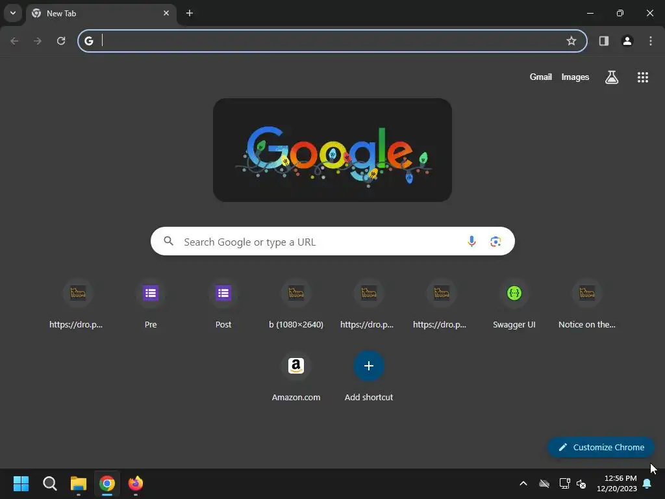Open Gmail link
Viewport: 665px width, 499px height.
541,77
